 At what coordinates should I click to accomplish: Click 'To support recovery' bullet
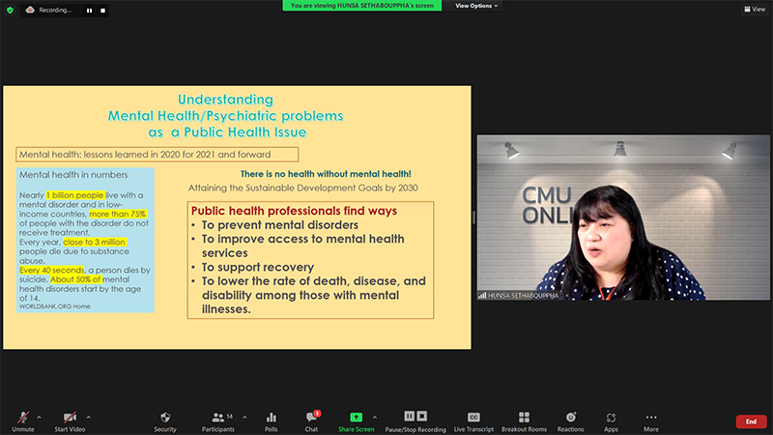258,268
